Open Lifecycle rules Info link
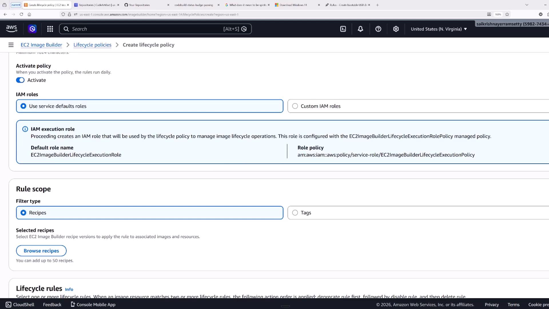Image resolution: width=549 pixels, height=309 pixels. [69, 289]
